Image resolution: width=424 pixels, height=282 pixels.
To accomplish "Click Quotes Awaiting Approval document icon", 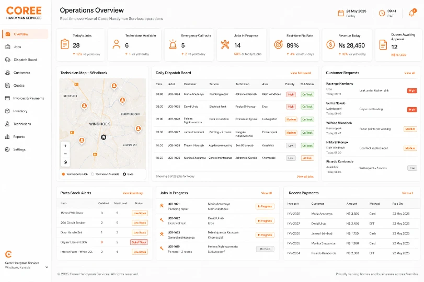I will (383, 44).
